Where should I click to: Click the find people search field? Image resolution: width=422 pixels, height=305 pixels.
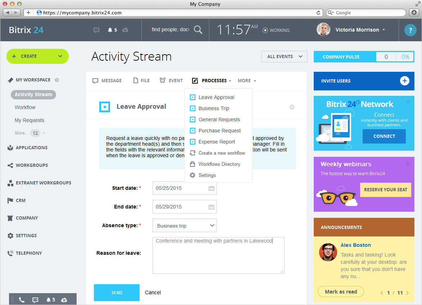(170, 29)
